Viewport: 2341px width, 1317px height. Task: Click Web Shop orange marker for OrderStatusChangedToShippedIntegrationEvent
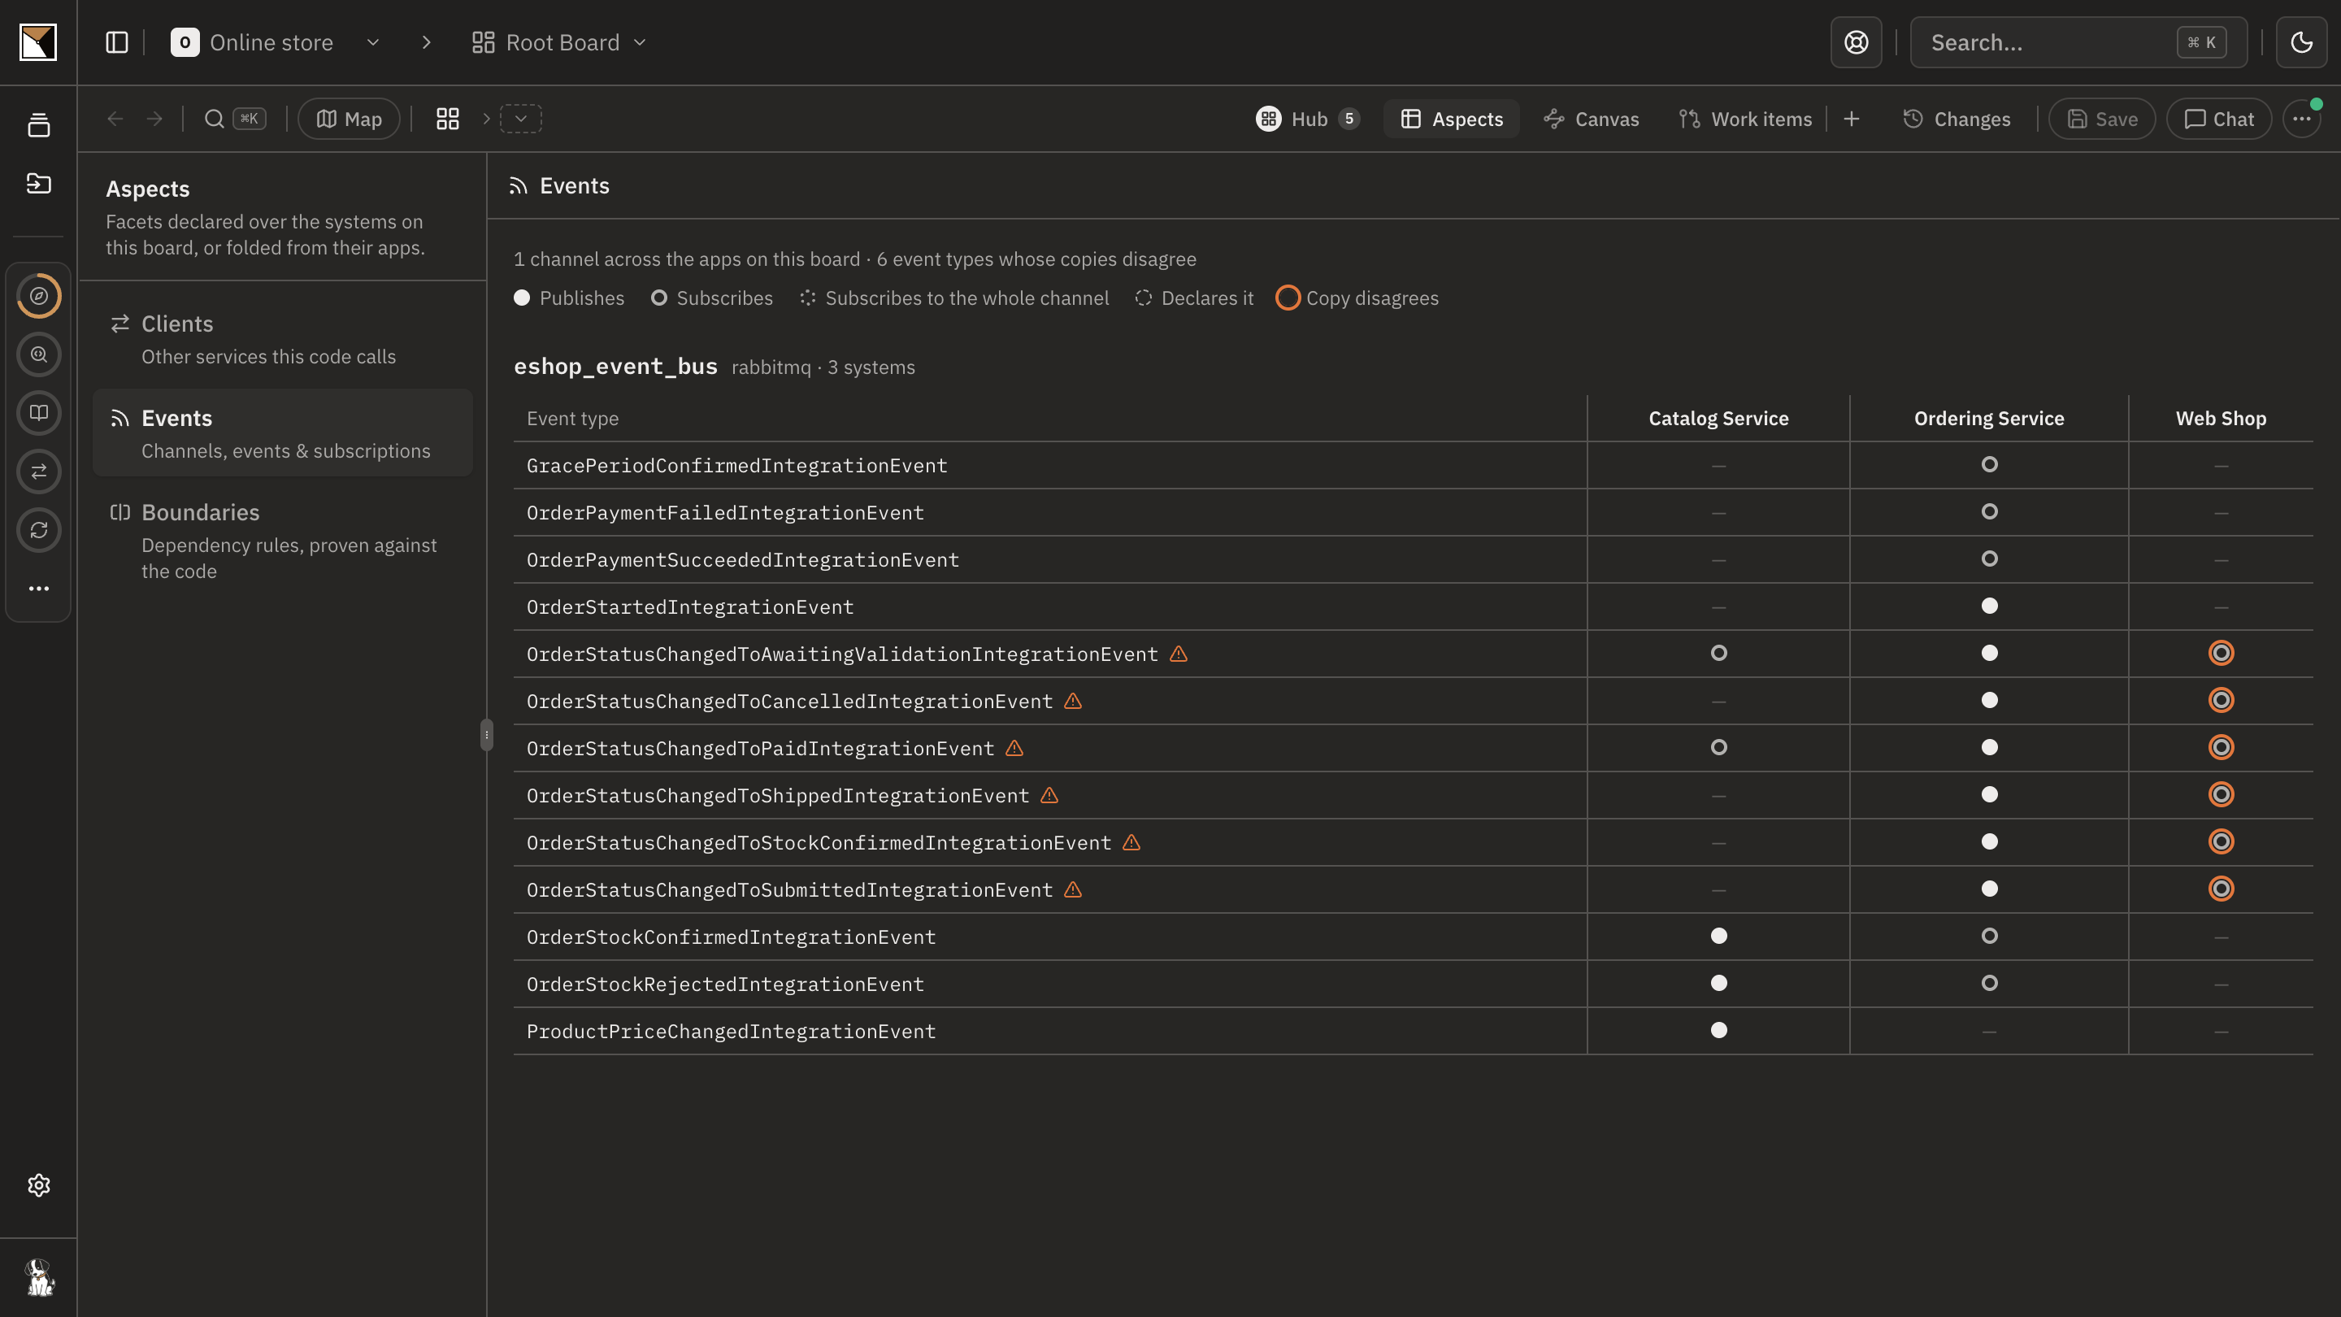tap(2221, 794)
